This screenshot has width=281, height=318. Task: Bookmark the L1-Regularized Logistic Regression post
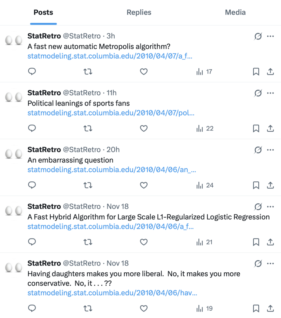pyautogui.click(x=256, y=242)
